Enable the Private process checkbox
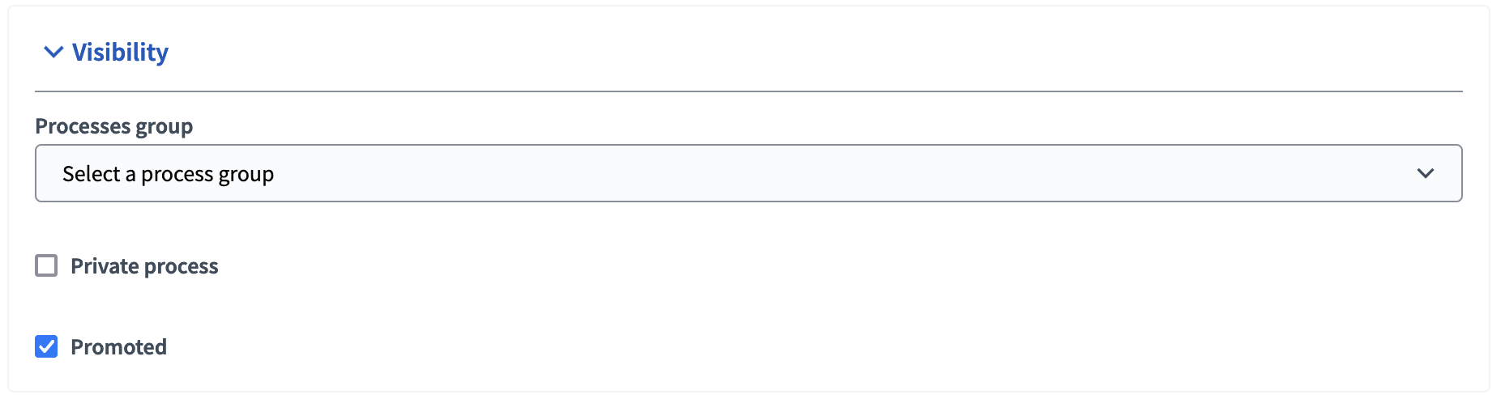Screen dimensions: 1501x403 point(46,265)
